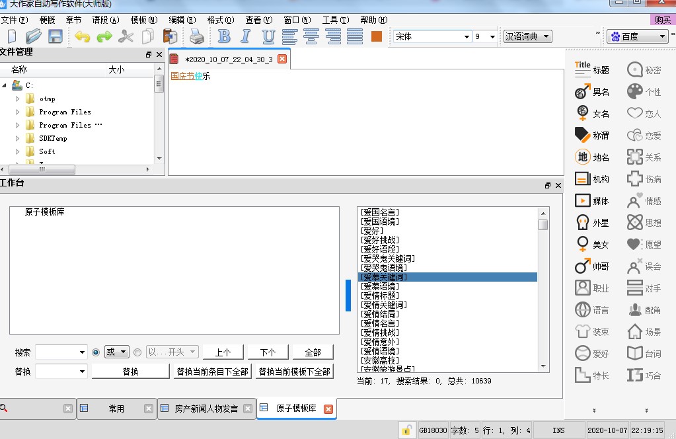Click the Undo arrow icon

point(82,36)
